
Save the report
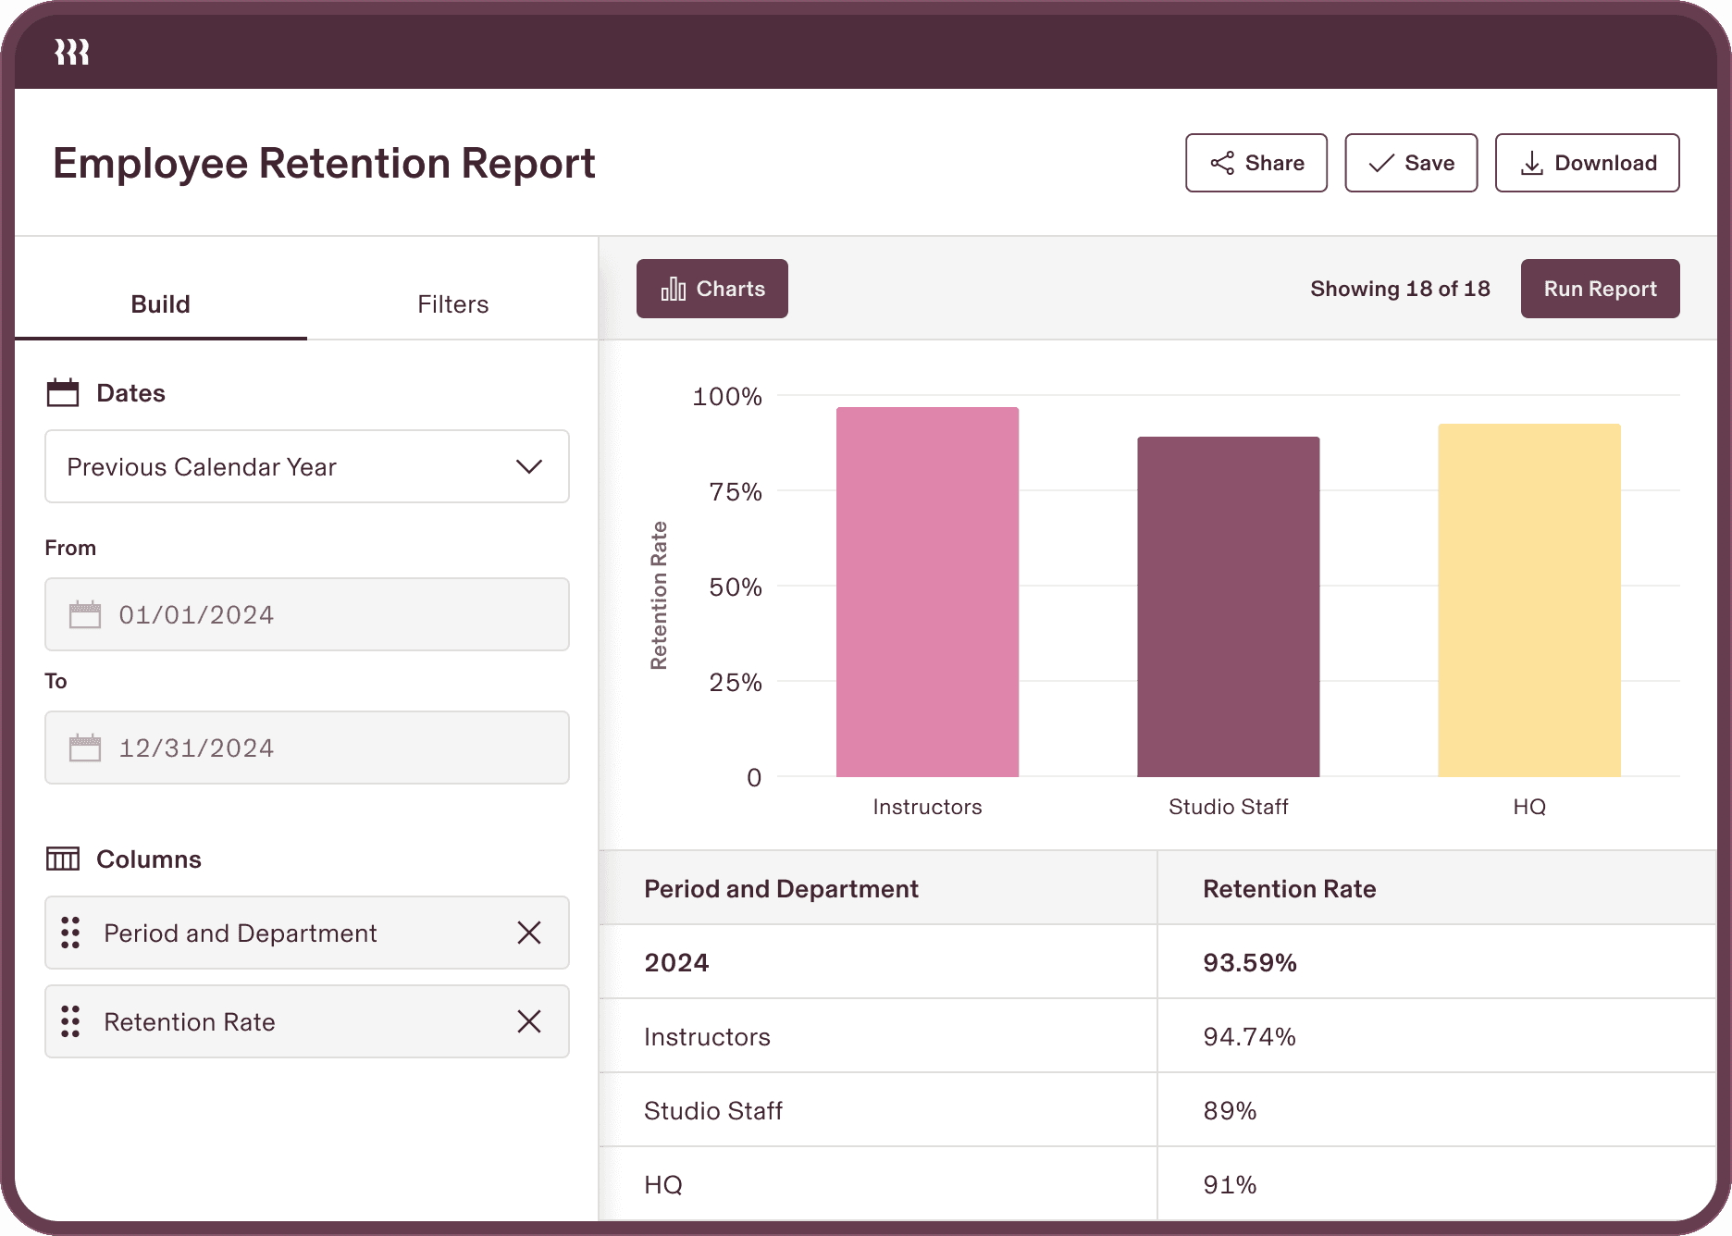coord(1411,163)
